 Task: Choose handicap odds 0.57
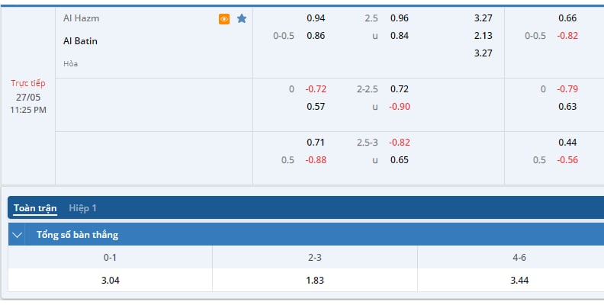point(316,106)
